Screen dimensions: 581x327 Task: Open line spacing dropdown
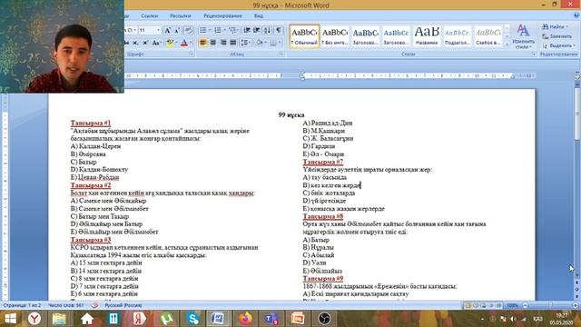coord(246,43)
